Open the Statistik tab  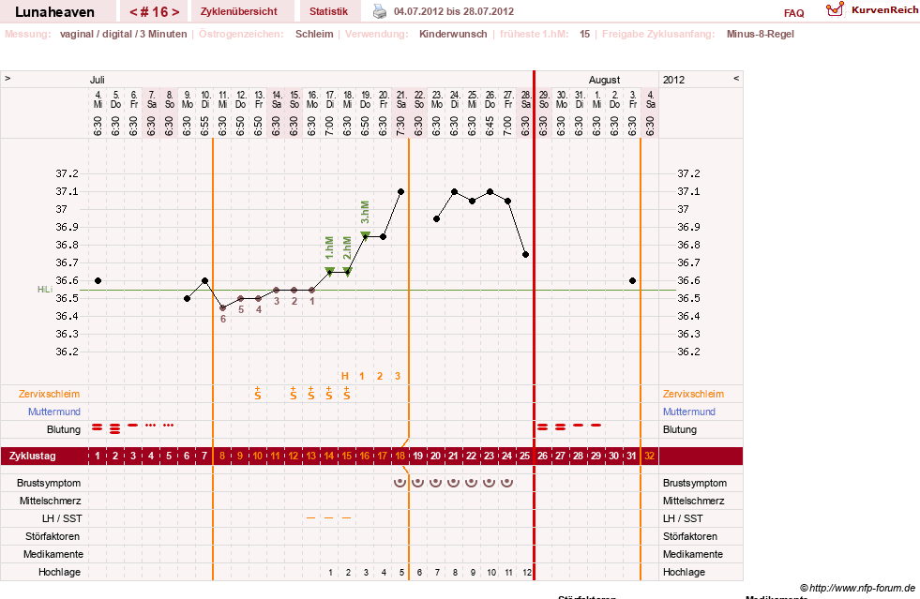pos(328,12)
